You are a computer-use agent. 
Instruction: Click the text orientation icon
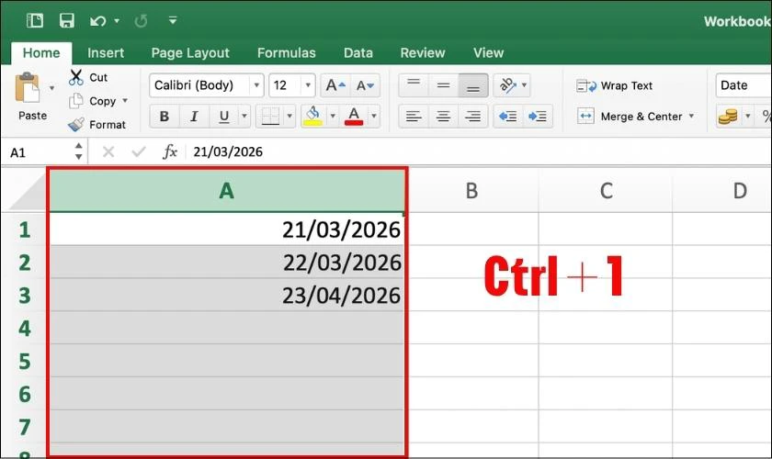tap(507, 85)
